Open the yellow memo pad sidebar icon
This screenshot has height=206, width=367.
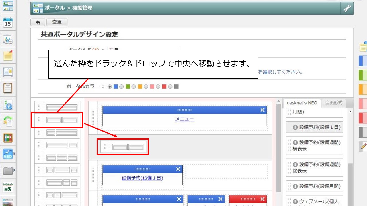[x=8, y=56]
